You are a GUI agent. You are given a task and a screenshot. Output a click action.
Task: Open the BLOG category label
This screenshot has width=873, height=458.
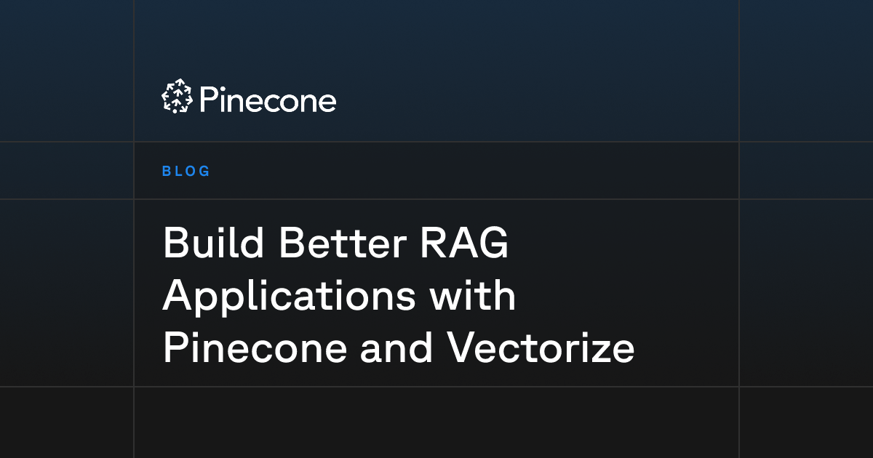(186, 172)
